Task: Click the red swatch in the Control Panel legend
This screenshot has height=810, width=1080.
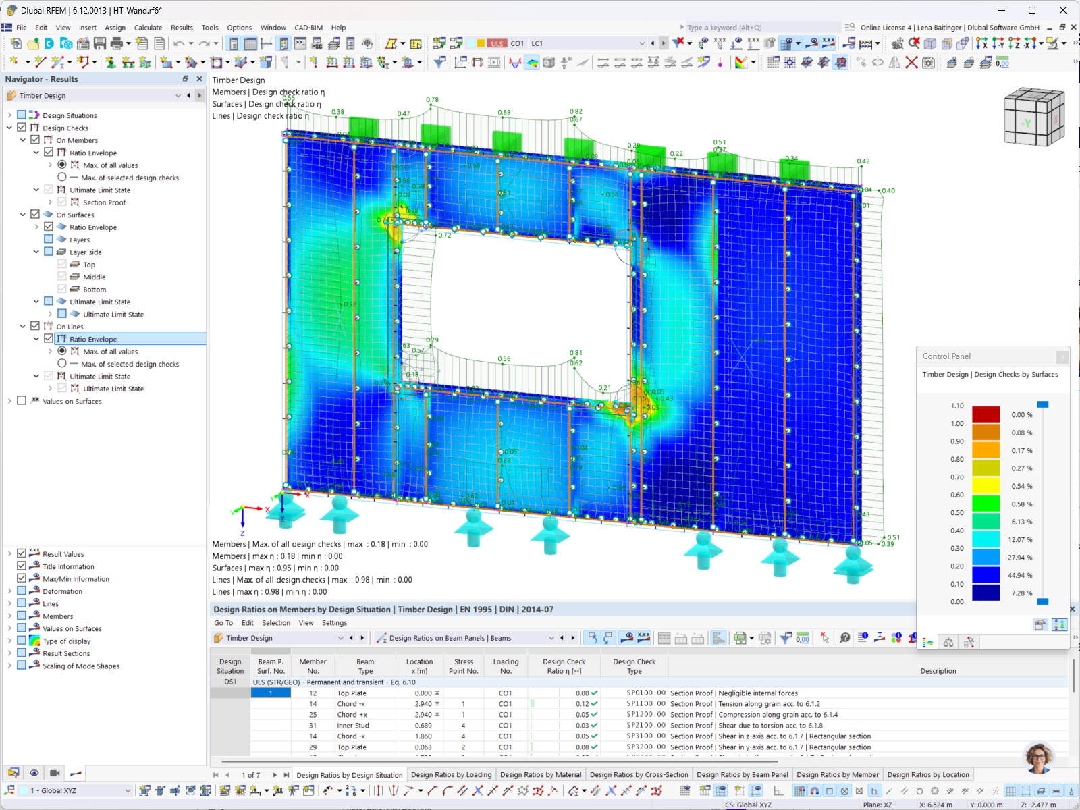Action: tap(985, 414)
